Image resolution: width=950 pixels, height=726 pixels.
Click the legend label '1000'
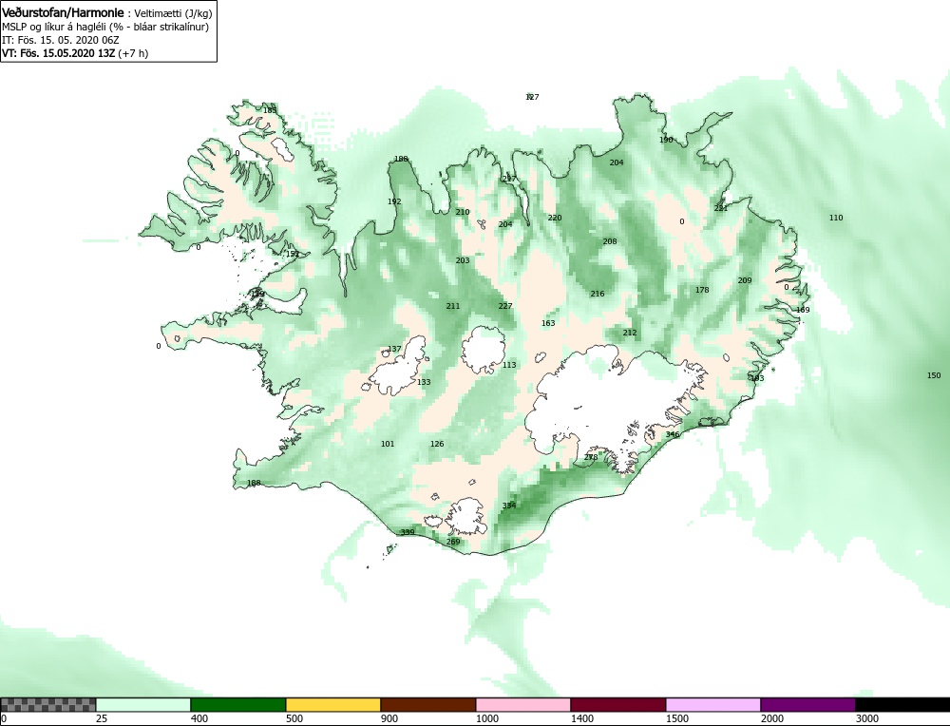click(x=487, y=718)
